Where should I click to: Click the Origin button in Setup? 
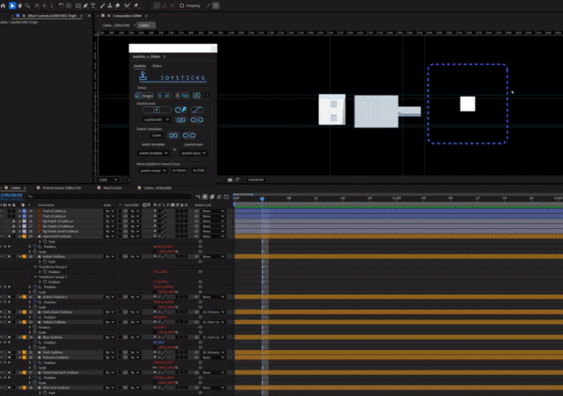[x=145, y=96]
